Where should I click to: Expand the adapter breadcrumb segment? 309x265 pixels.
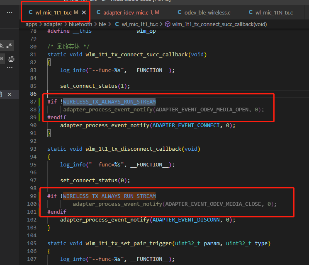click(53, 24)
